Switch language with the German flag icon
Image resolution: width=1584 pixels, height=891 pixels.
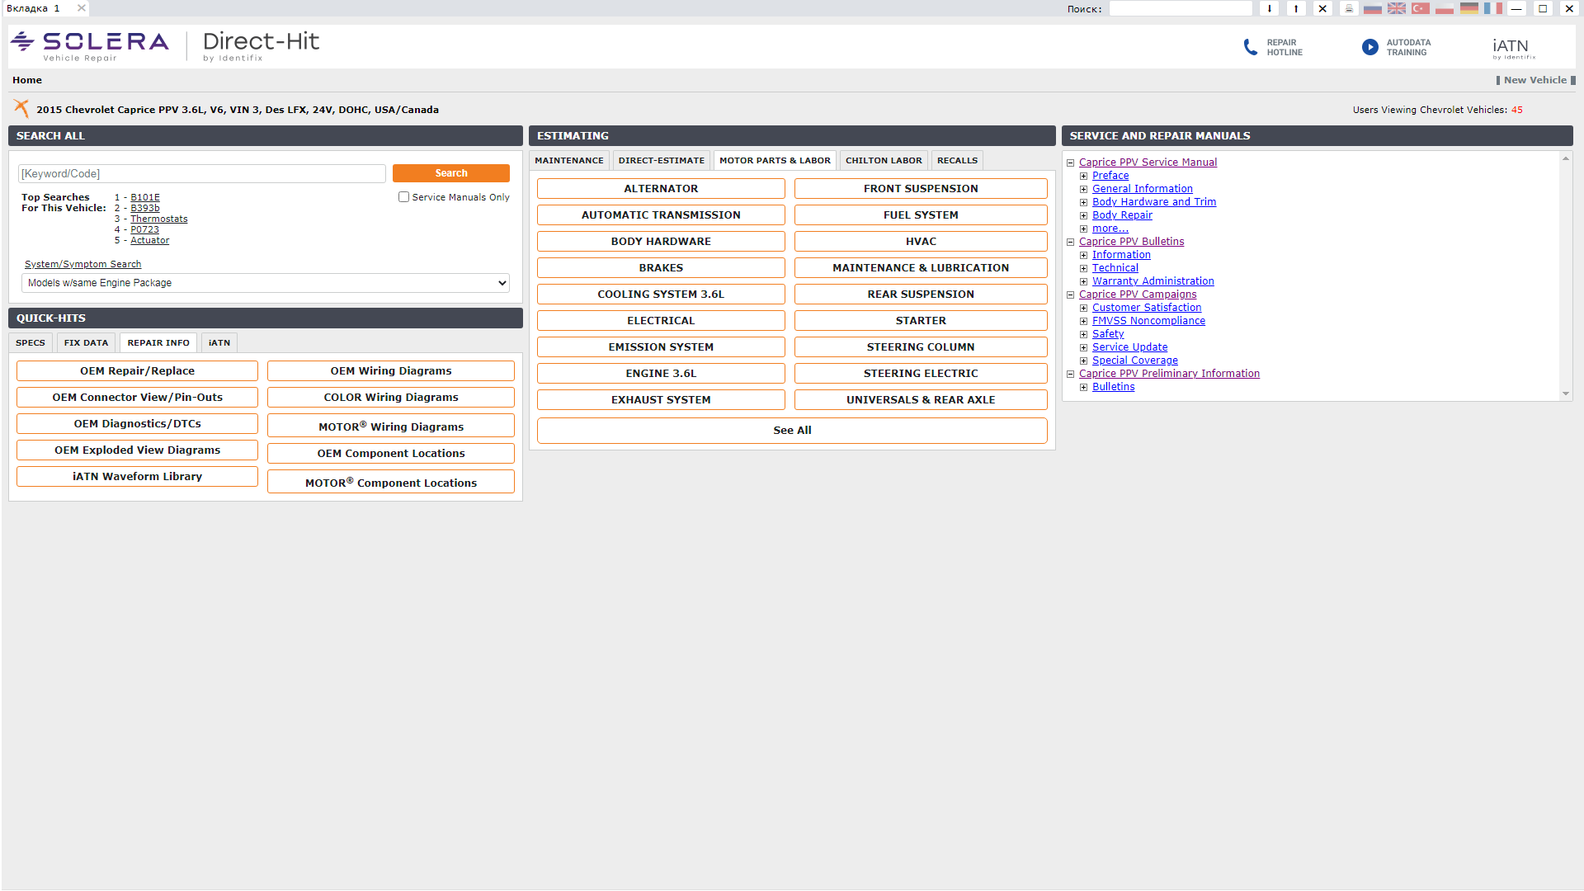(x=1469, y=8)
